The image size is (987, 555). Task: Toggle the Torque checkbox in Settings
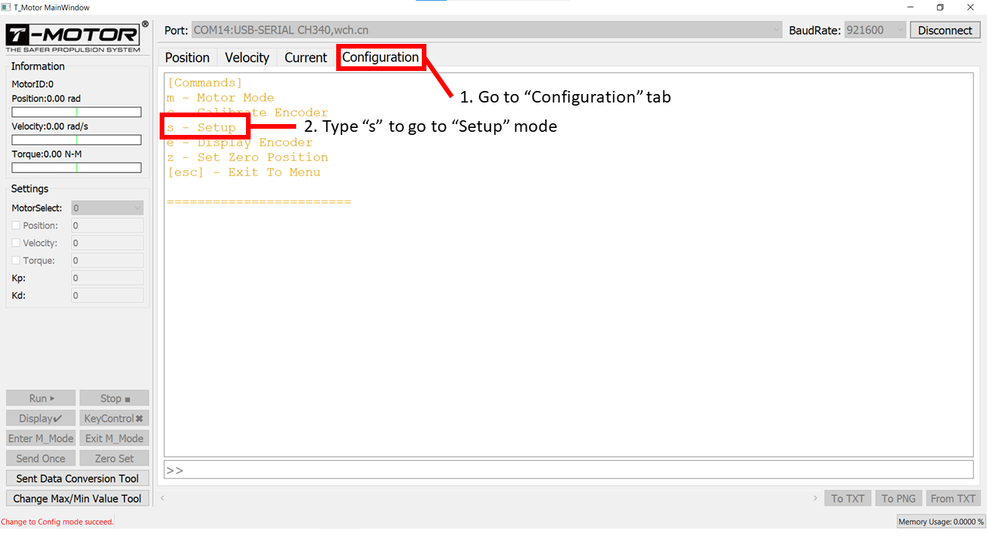click(x=16, y=261)
